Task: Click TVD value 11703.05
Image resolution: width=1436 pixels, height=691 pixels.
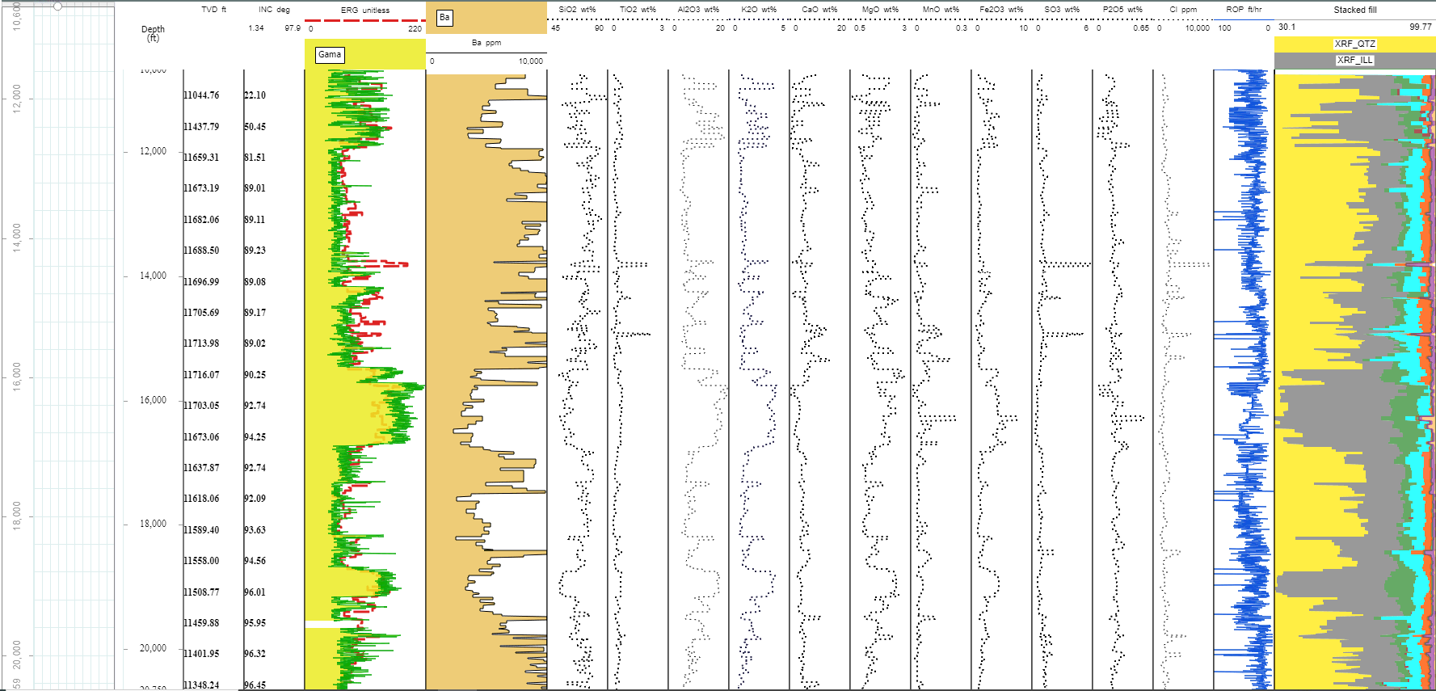Action: tap(201, 406)
